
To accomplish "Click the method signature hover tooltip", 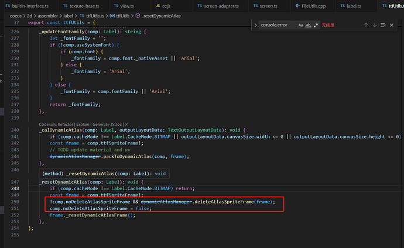I will [104, 174].
